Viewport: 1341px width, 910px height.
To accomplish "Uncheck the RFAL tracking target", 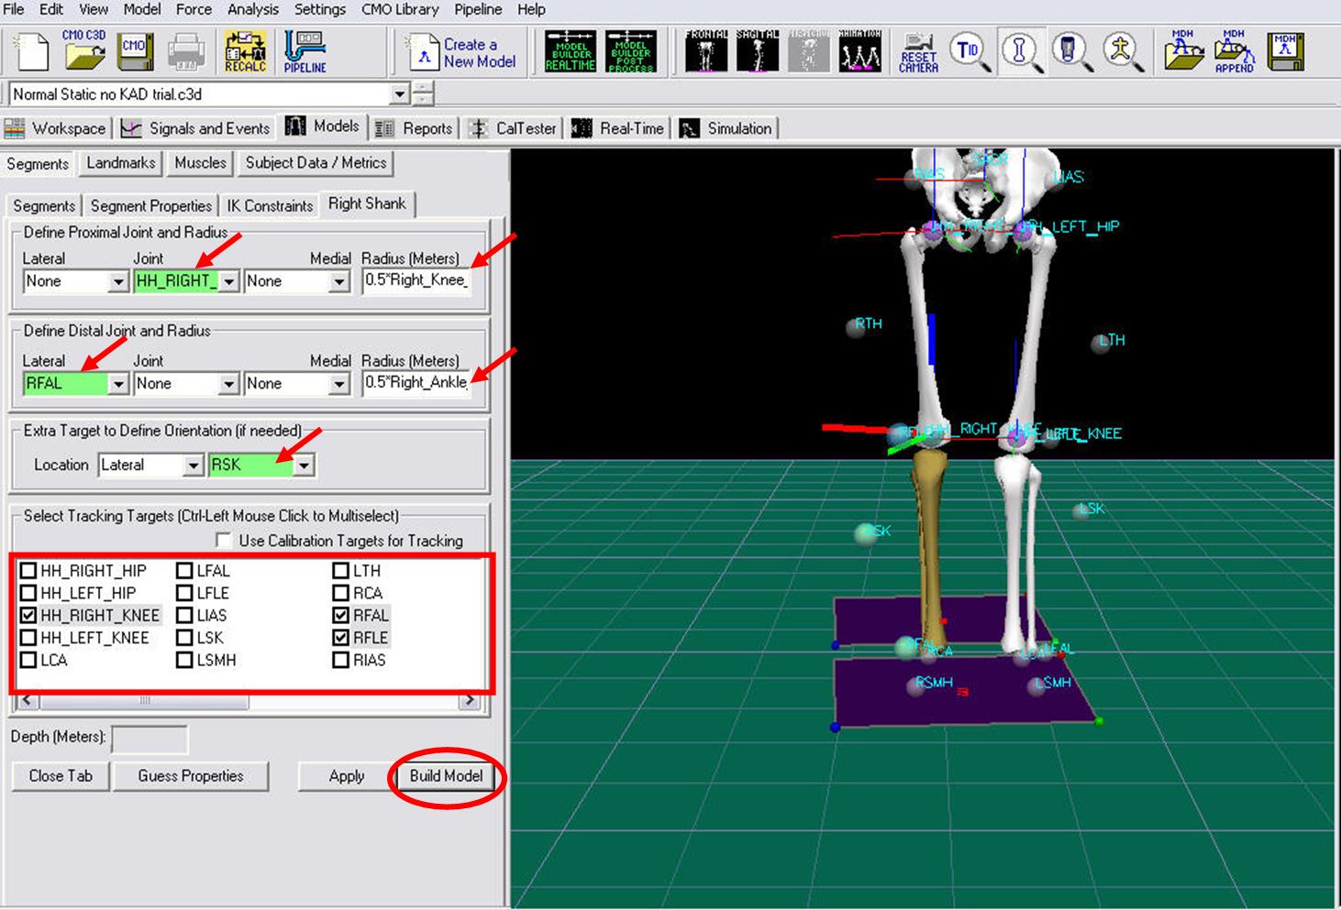I will [341, 615].
